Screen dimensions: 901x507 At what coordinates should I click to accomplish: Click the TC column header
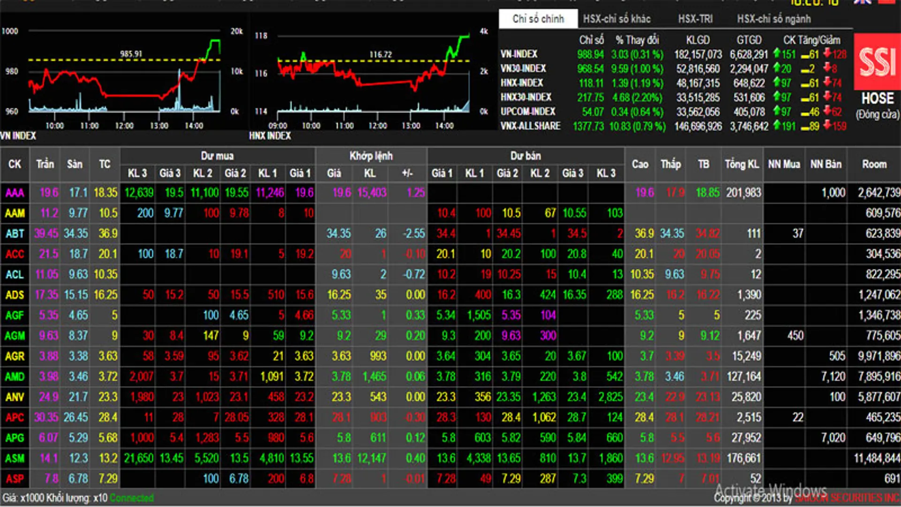105,164
